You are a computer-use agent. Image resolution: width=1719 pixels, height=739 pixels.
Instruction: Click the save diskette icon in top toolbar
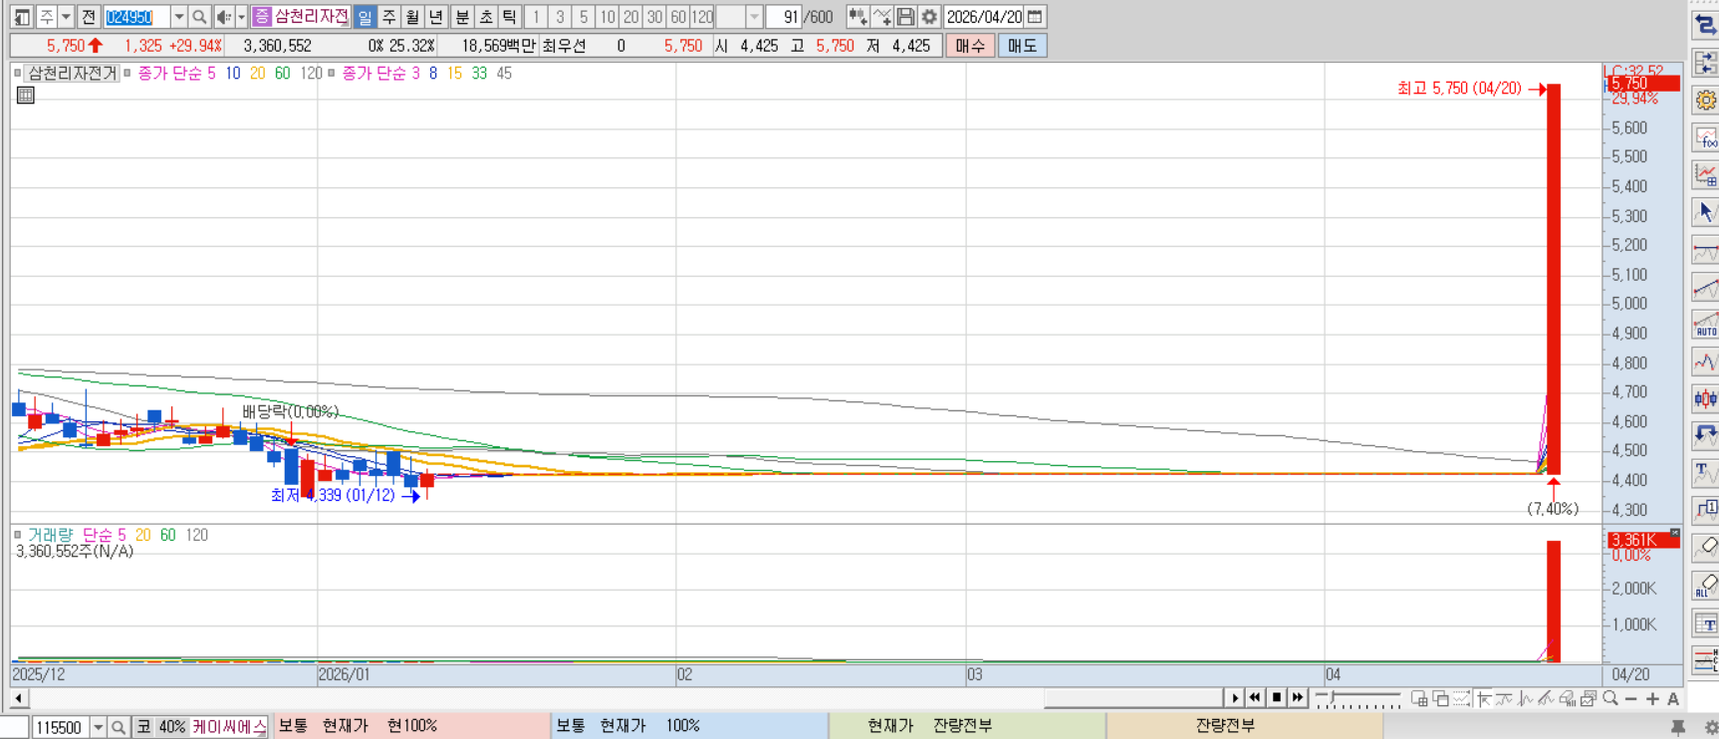point(905,17)
